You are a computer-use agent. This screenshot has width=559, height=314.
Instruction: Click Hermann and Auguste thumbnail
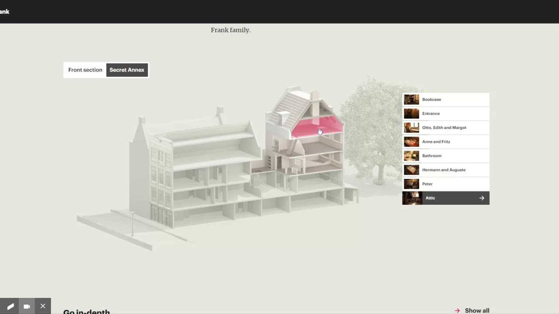point(411,170)
